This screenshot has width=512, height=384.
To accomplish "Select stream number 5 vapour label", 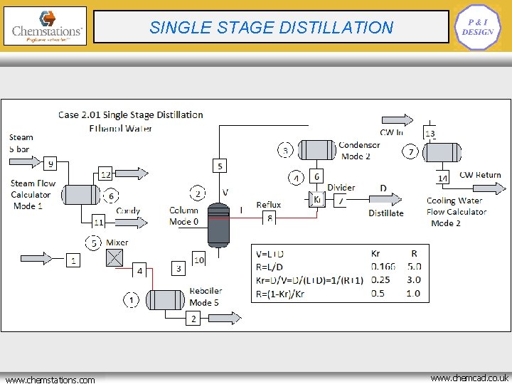I will pyautogui.click(x=220, y=166).
